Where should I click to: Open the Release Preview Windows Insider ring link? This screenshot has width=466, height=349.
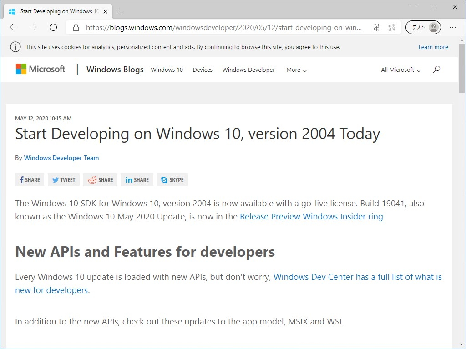tap(311, 216)
